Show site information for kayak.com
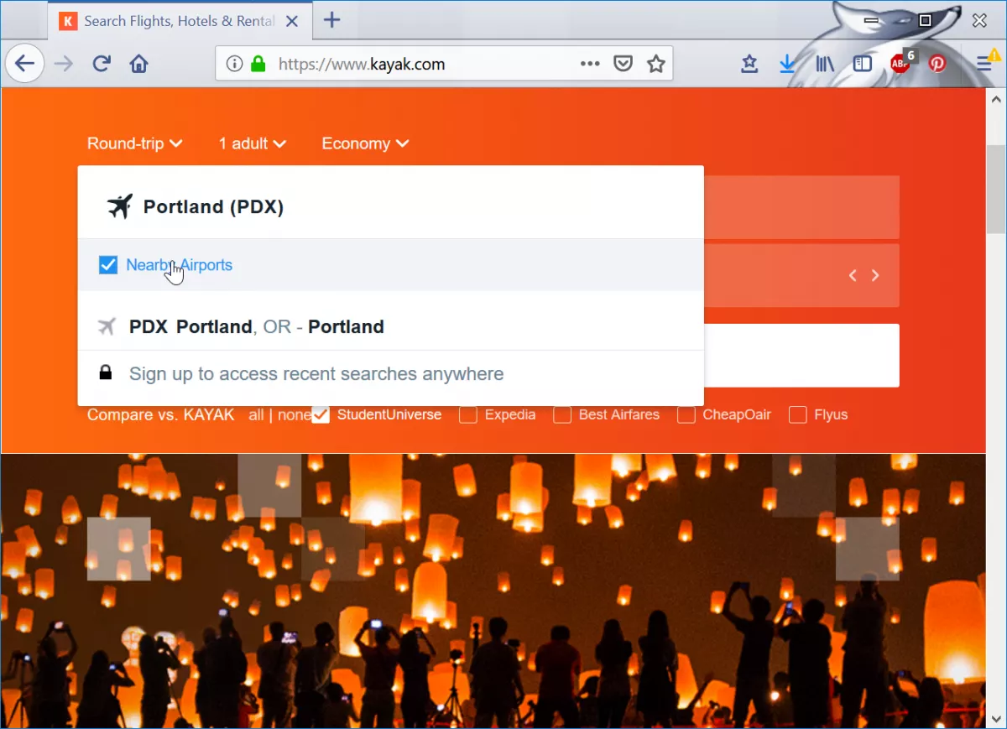 (235, 64)
